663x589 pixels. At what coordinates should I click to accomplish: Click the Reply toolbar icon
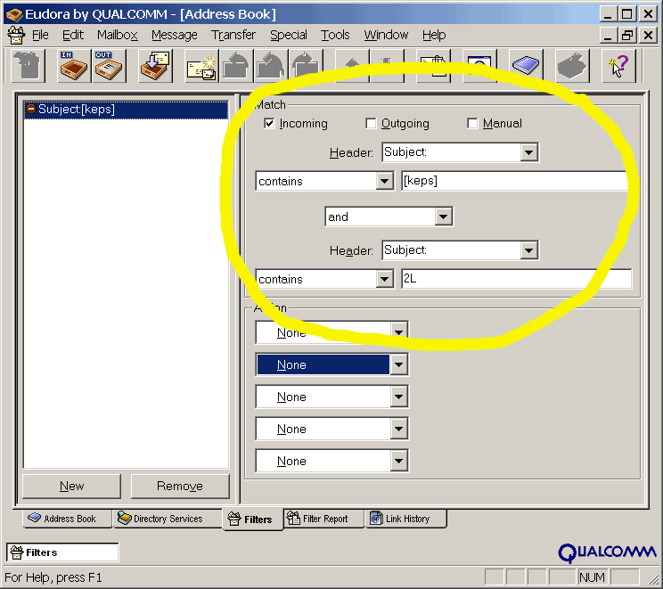click(x=236, y=66)
